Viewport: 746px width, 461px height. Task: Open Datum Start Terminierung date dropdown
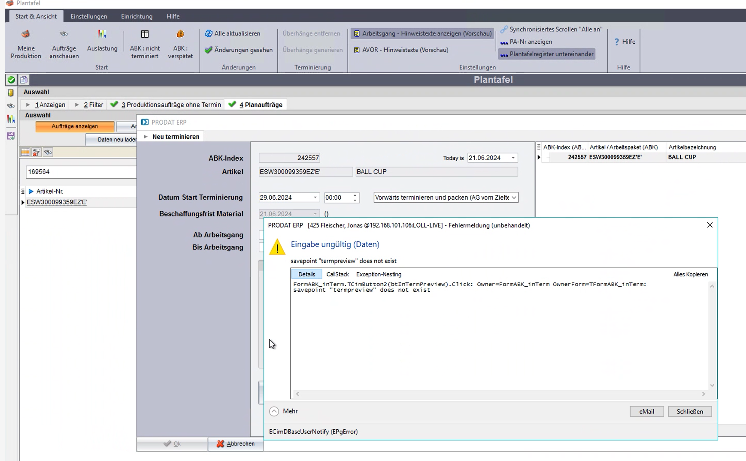[x=315, y=198]
